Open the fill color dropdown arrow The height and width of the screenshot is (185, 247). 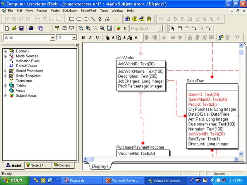(x=124, y=38)
